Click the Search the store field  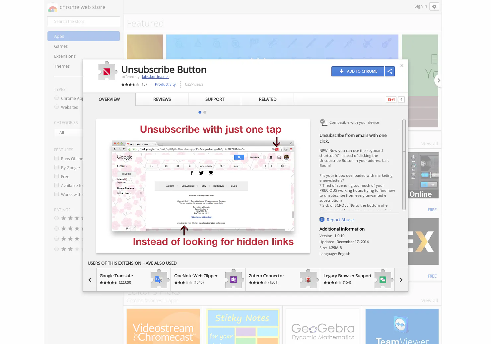pos(84,21)
